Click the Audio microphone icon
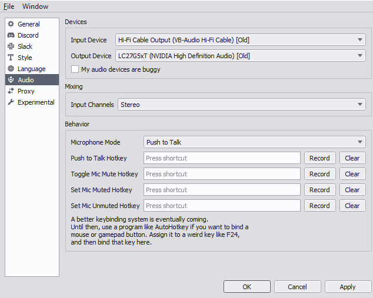Image resolution: width=373 pixels, height=298 pixels. pyautogui.click(x=11, y=80)
